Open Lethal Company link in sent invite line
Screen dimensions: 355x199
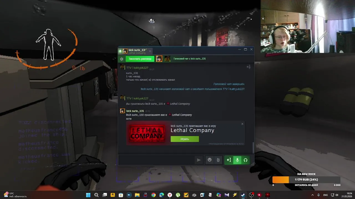(x=180, y=104)
